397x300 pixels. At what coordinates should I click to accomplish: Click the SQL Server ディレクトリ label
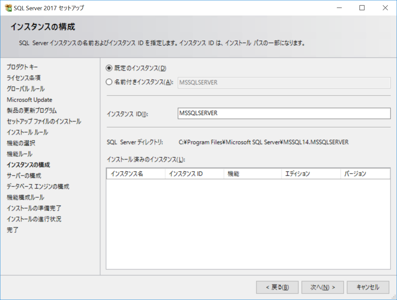[135, 142]
